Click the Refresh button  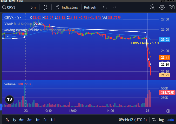[90, 8]
